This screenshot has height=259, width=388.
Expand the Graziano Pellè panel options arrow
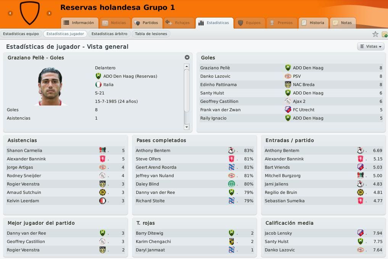187,58
